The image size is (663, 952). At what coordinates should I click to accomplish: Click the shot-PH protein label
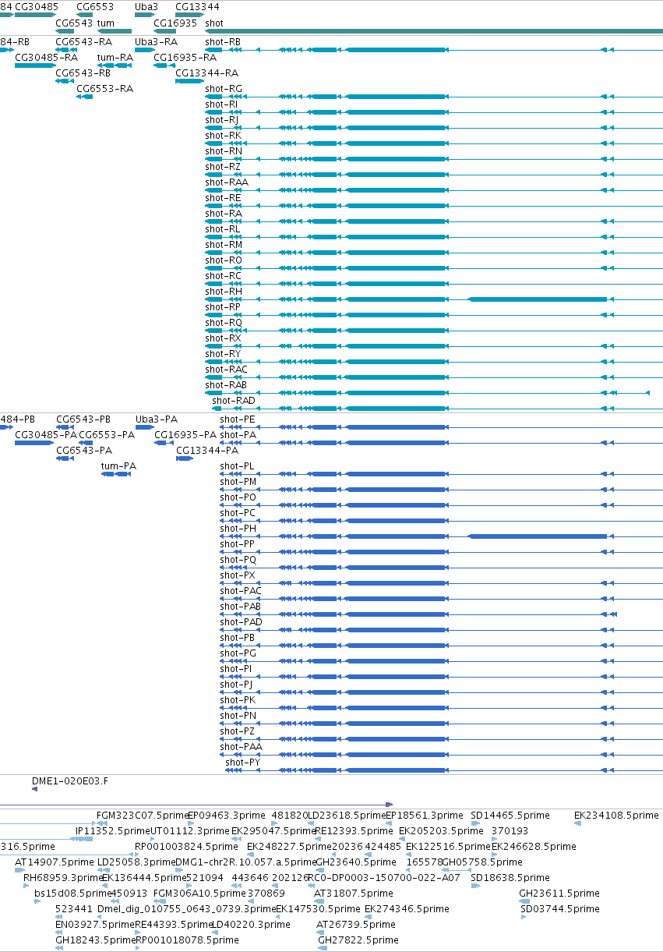tap(238, 529)
